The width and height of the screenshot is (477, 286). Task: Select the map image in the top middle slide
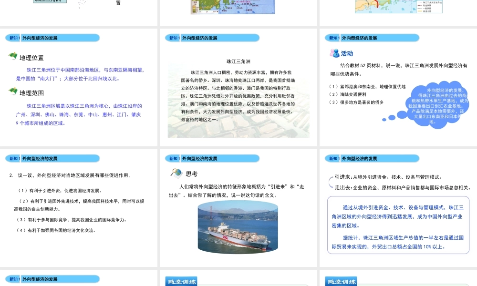click(233, 7)
